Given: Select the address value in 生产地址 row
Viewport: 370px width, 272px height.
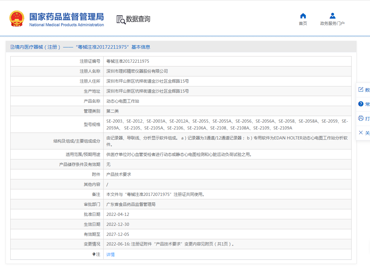Looking at the screenshot, I should tap(148, 91).
